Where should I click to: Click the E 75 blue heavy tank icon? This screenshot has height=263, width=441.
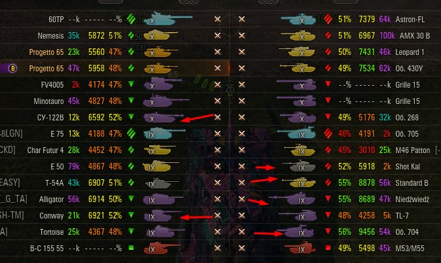[164, 133]
